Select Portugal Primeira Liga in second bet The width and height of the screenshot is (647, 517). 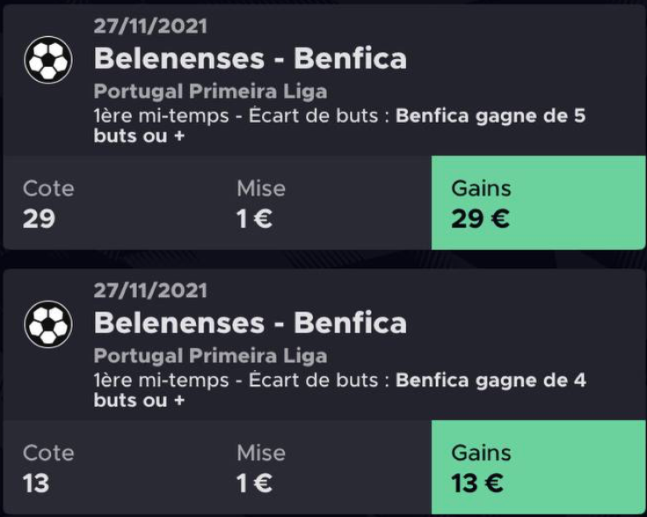coord(210,356)
